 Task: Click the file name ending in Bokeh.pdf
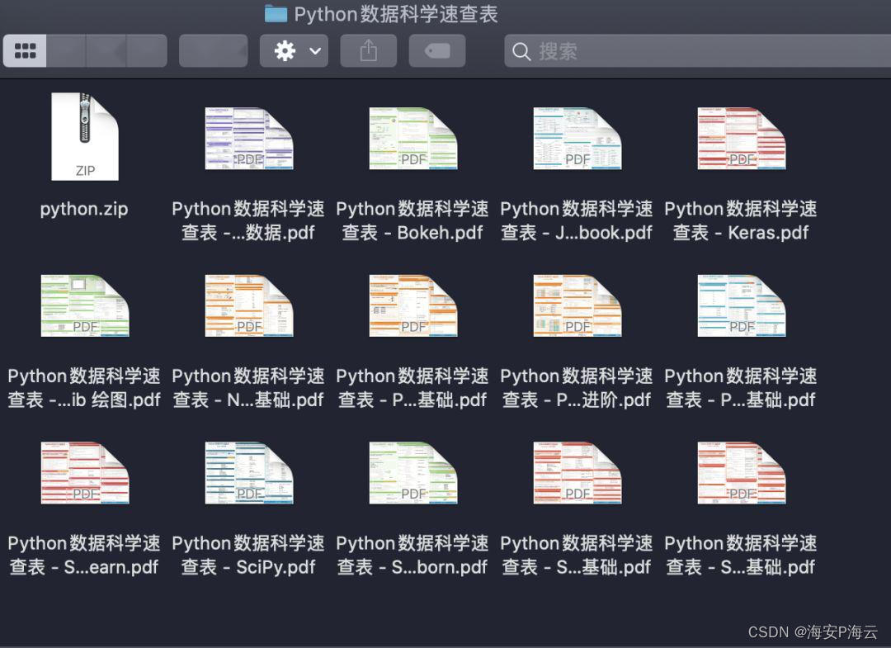(x=412, y=220)
